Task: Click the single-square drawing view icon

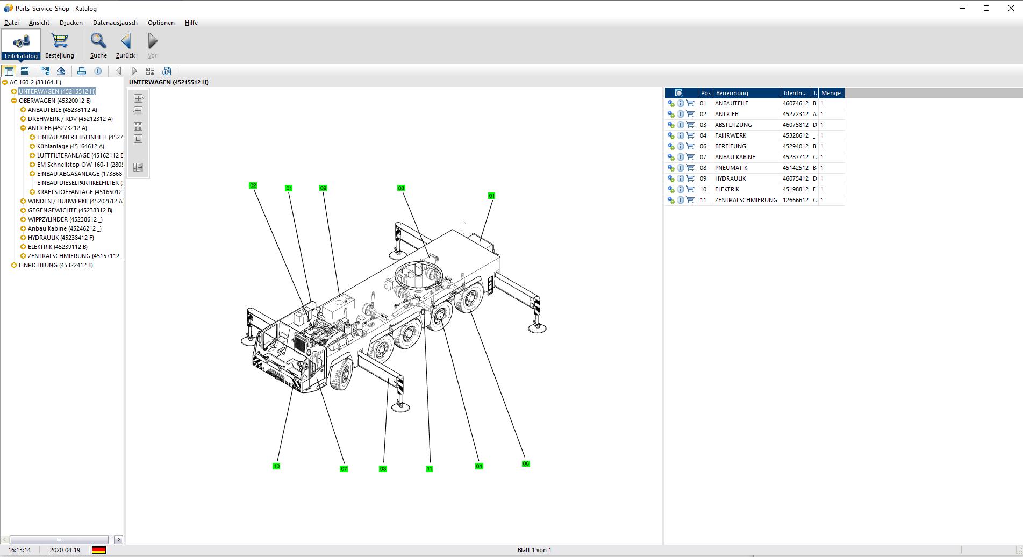Action: 138,139
